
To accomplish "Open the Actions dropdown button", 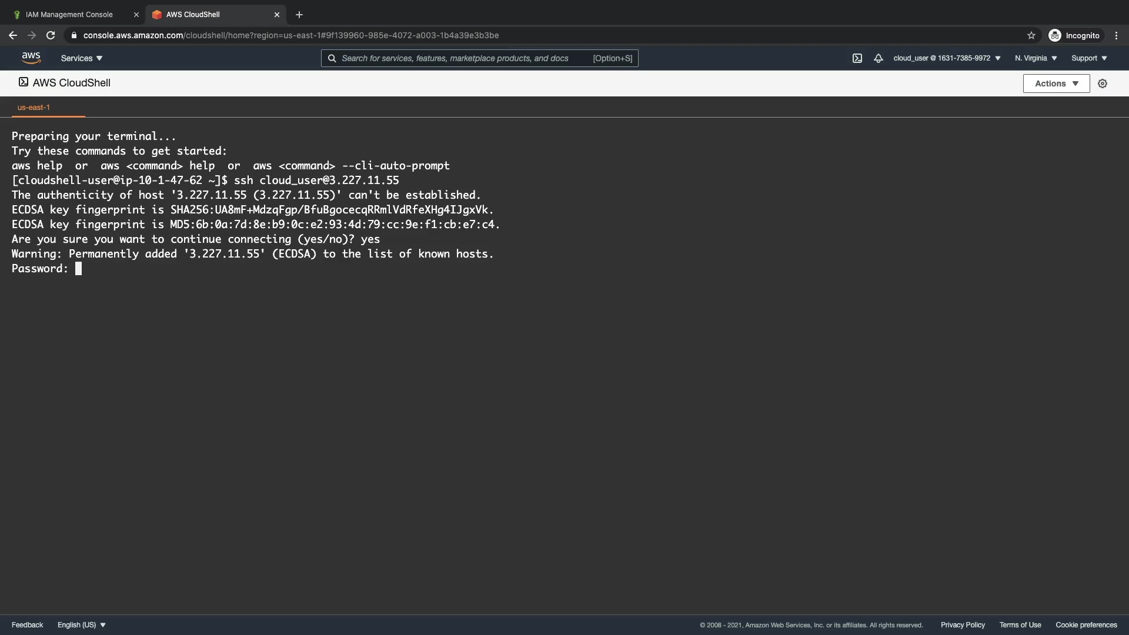I will click(1056, 83).
